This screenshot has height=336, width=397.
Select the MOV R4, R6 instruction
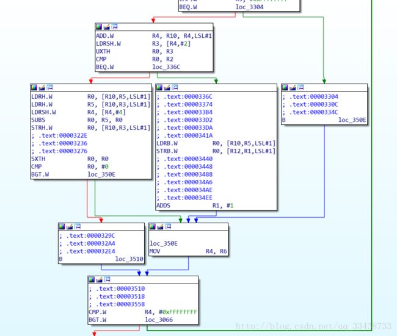(188, 251)
